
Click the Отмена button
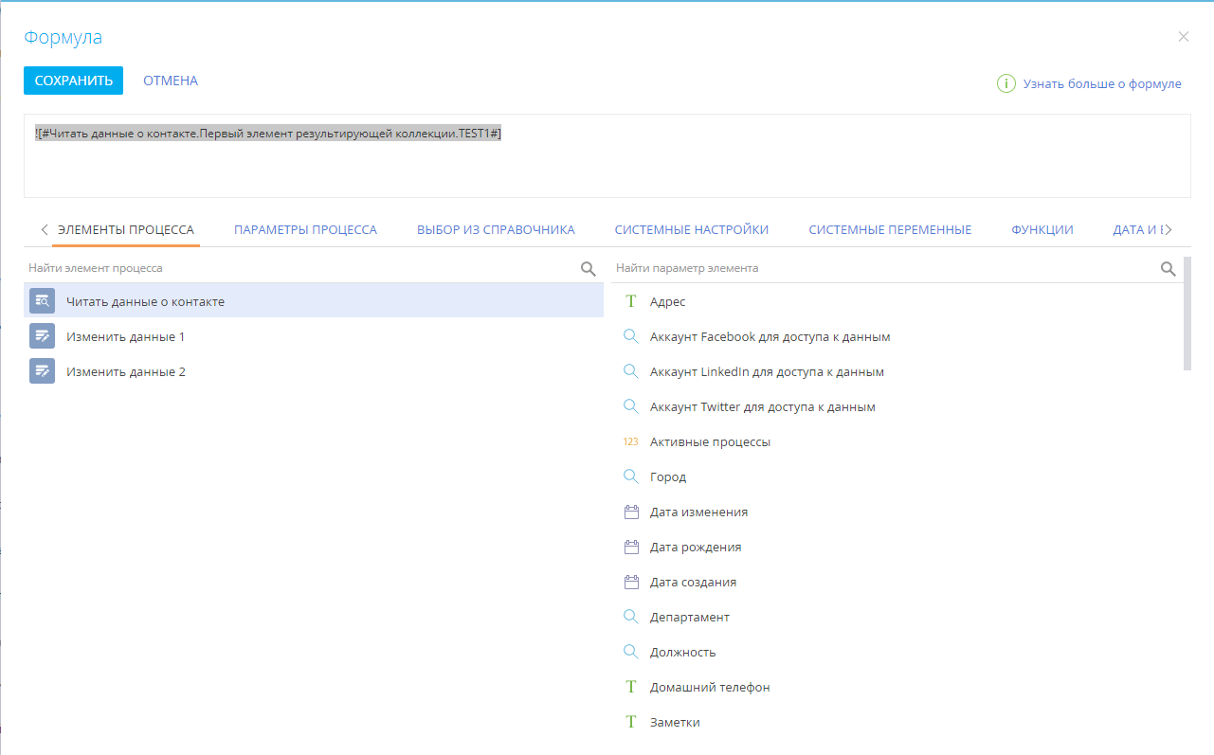coord(171,81)
